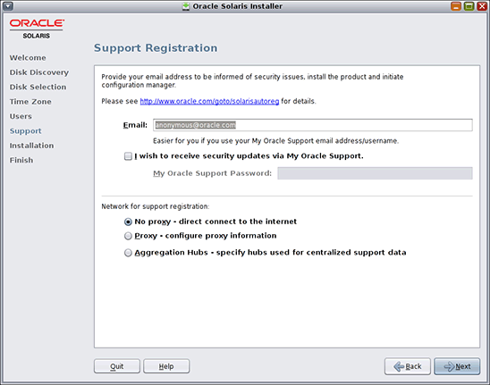
Task: Click the My Oracle Support Password field
Action: pos(375,173)
